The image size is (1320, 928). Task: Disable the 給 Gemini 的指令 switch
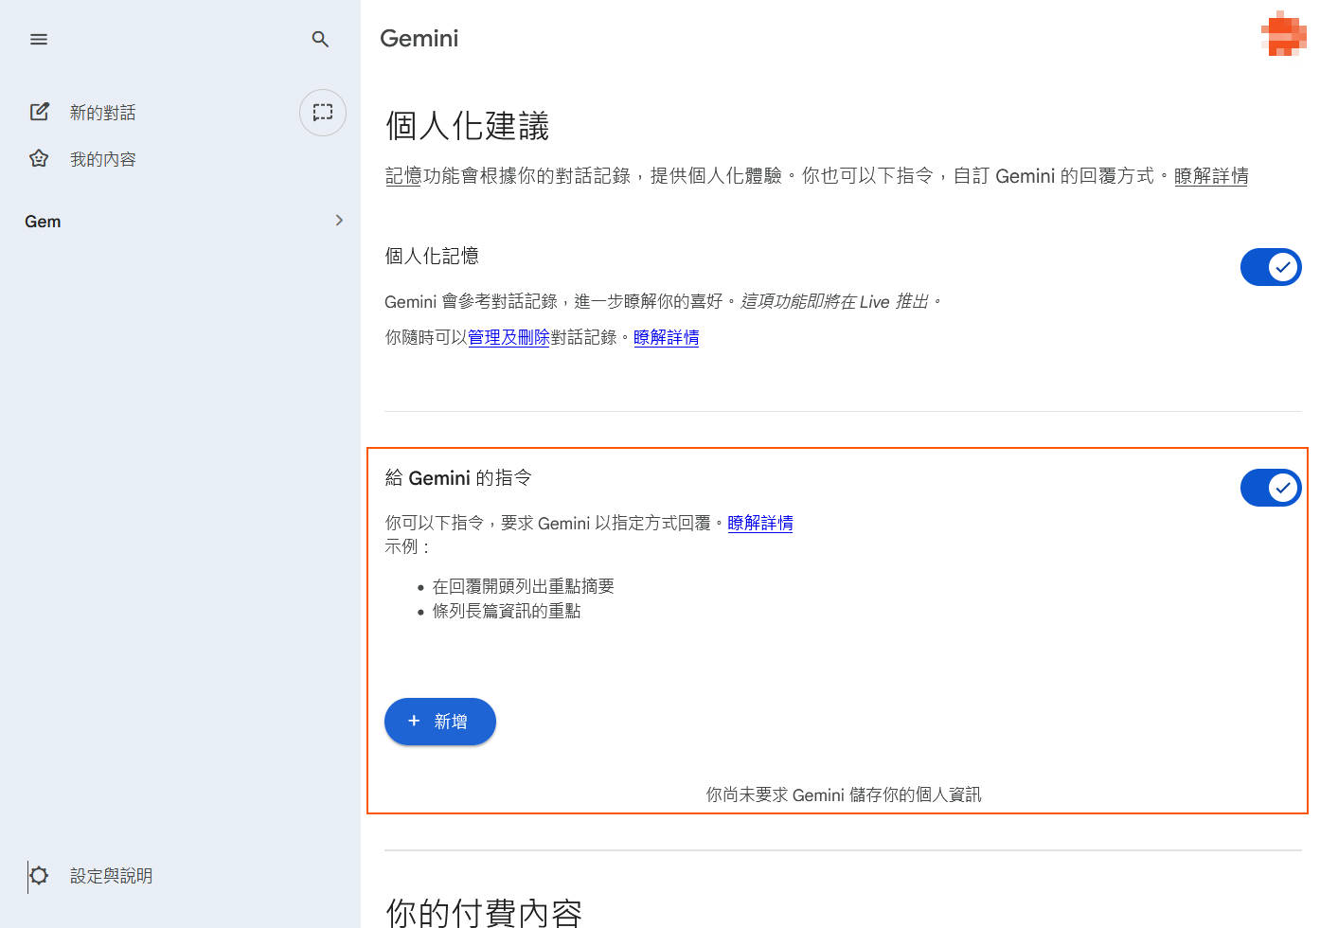click(x=1271, y=488)
